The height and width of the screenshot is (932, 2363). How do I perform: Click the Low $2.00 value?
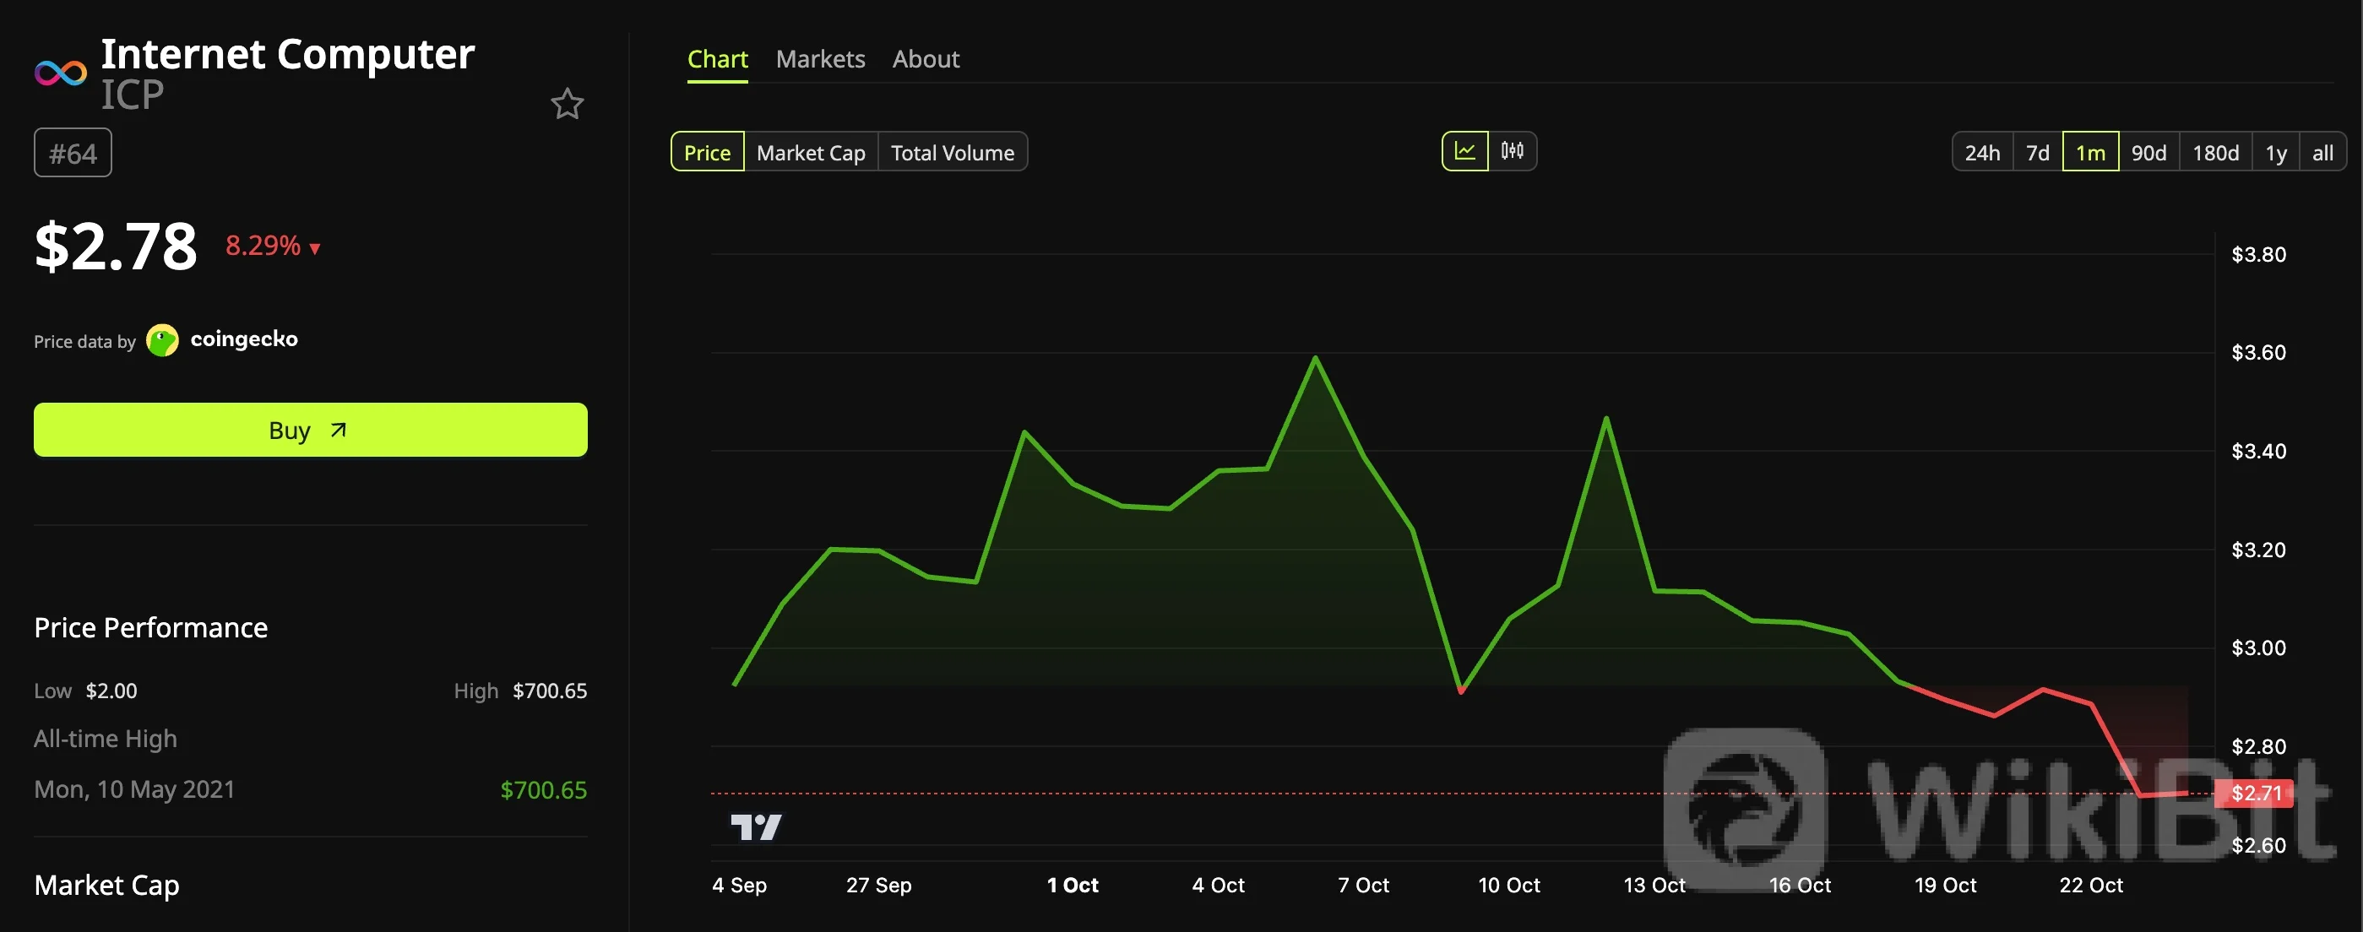click(x=111, y=691)
